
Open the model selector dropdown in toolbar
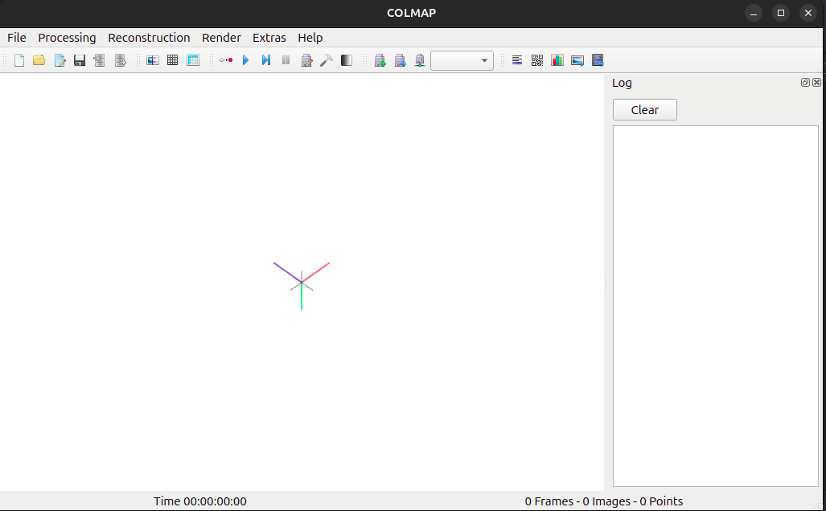462,60
